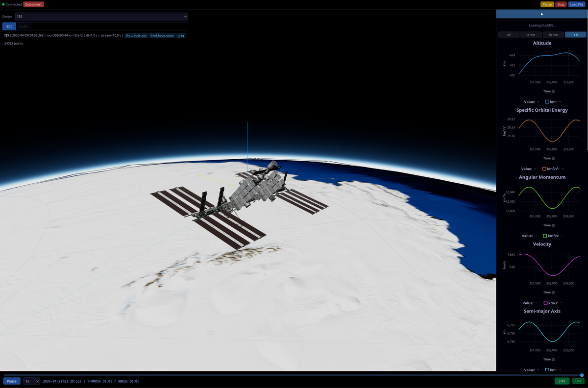
Task: Click the '24022 points' text
Action: pyautogui.click(x=14, y=44)
